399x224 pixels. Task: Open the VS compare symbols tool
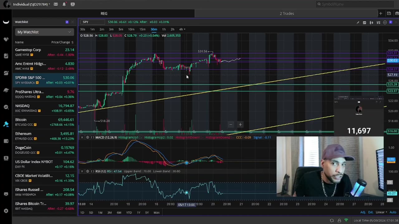point(378,22)
